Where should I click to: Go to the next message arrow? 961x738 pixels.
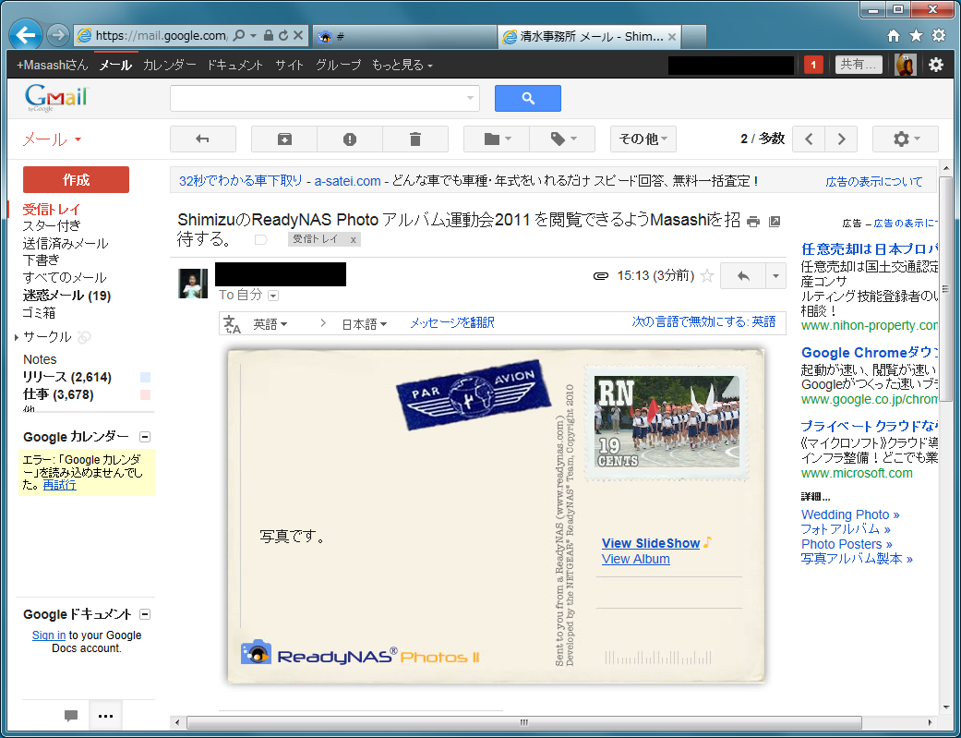[x=841, y=139]
